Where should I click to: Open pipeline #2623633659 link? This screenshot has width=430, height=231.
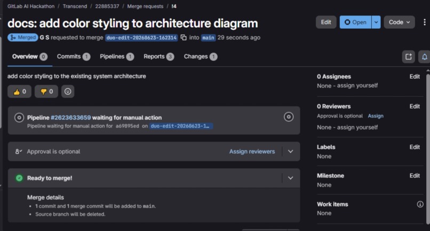pos(71,118)
